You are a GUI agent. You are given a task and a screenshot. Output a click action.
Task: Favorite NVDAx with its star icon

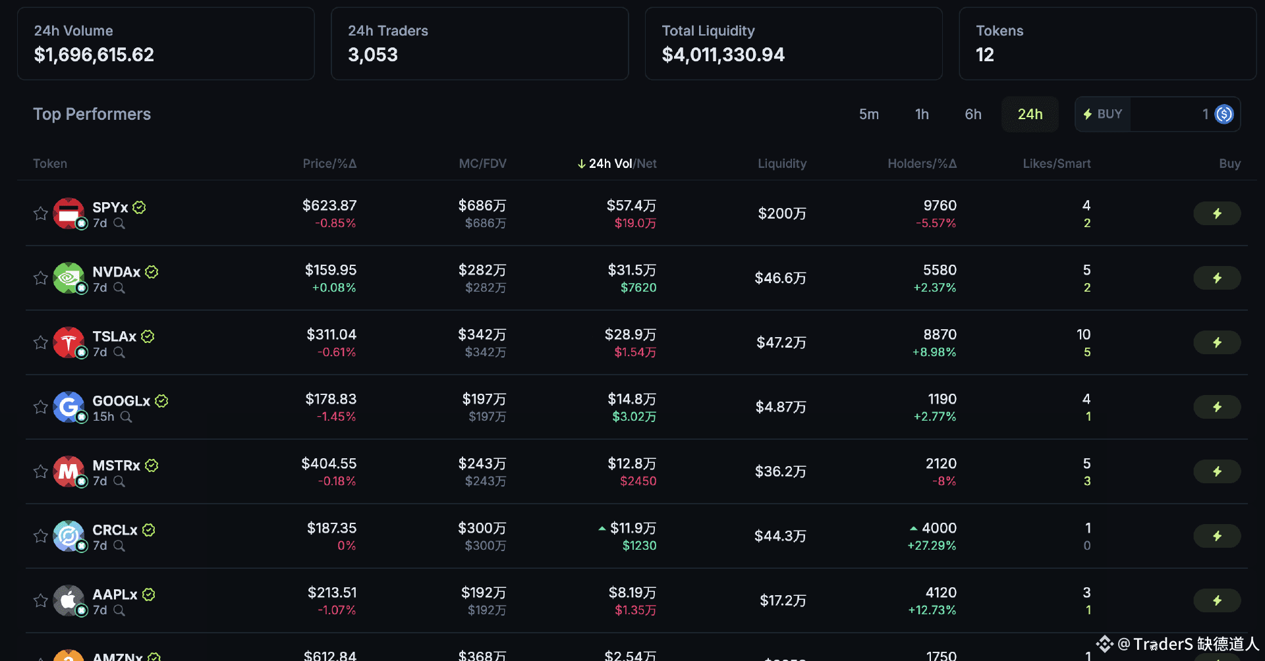(x=41, y=278)
